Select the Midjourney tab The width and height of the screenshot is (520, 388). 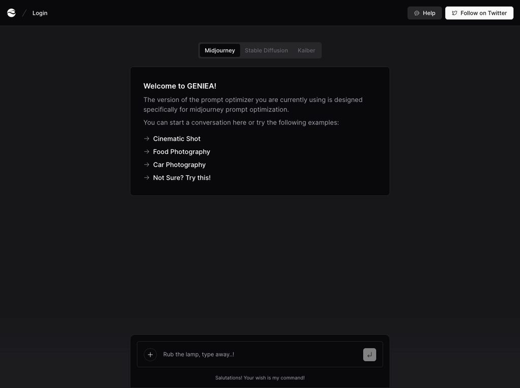[x=219, y=50]
